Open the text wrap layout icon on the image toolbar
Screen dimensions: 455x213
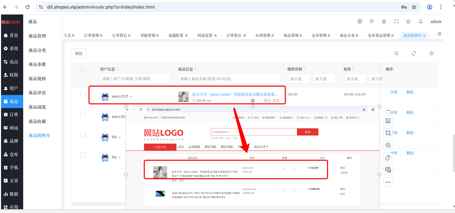[388, 121]
